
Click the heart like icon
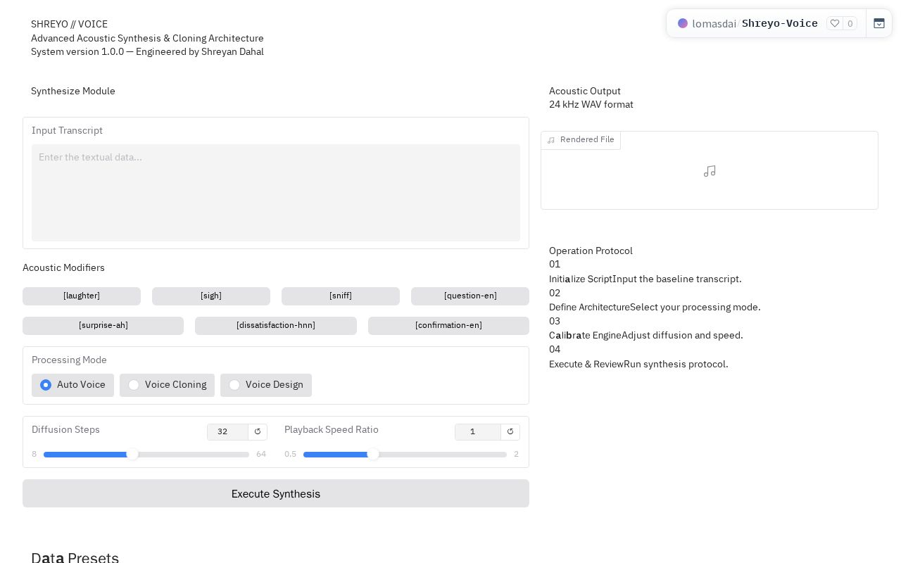(835, 23)
